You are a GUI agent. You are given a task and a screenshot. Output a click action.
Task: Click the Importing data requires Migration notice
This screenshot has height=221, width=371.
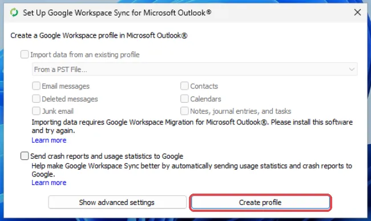192,126
